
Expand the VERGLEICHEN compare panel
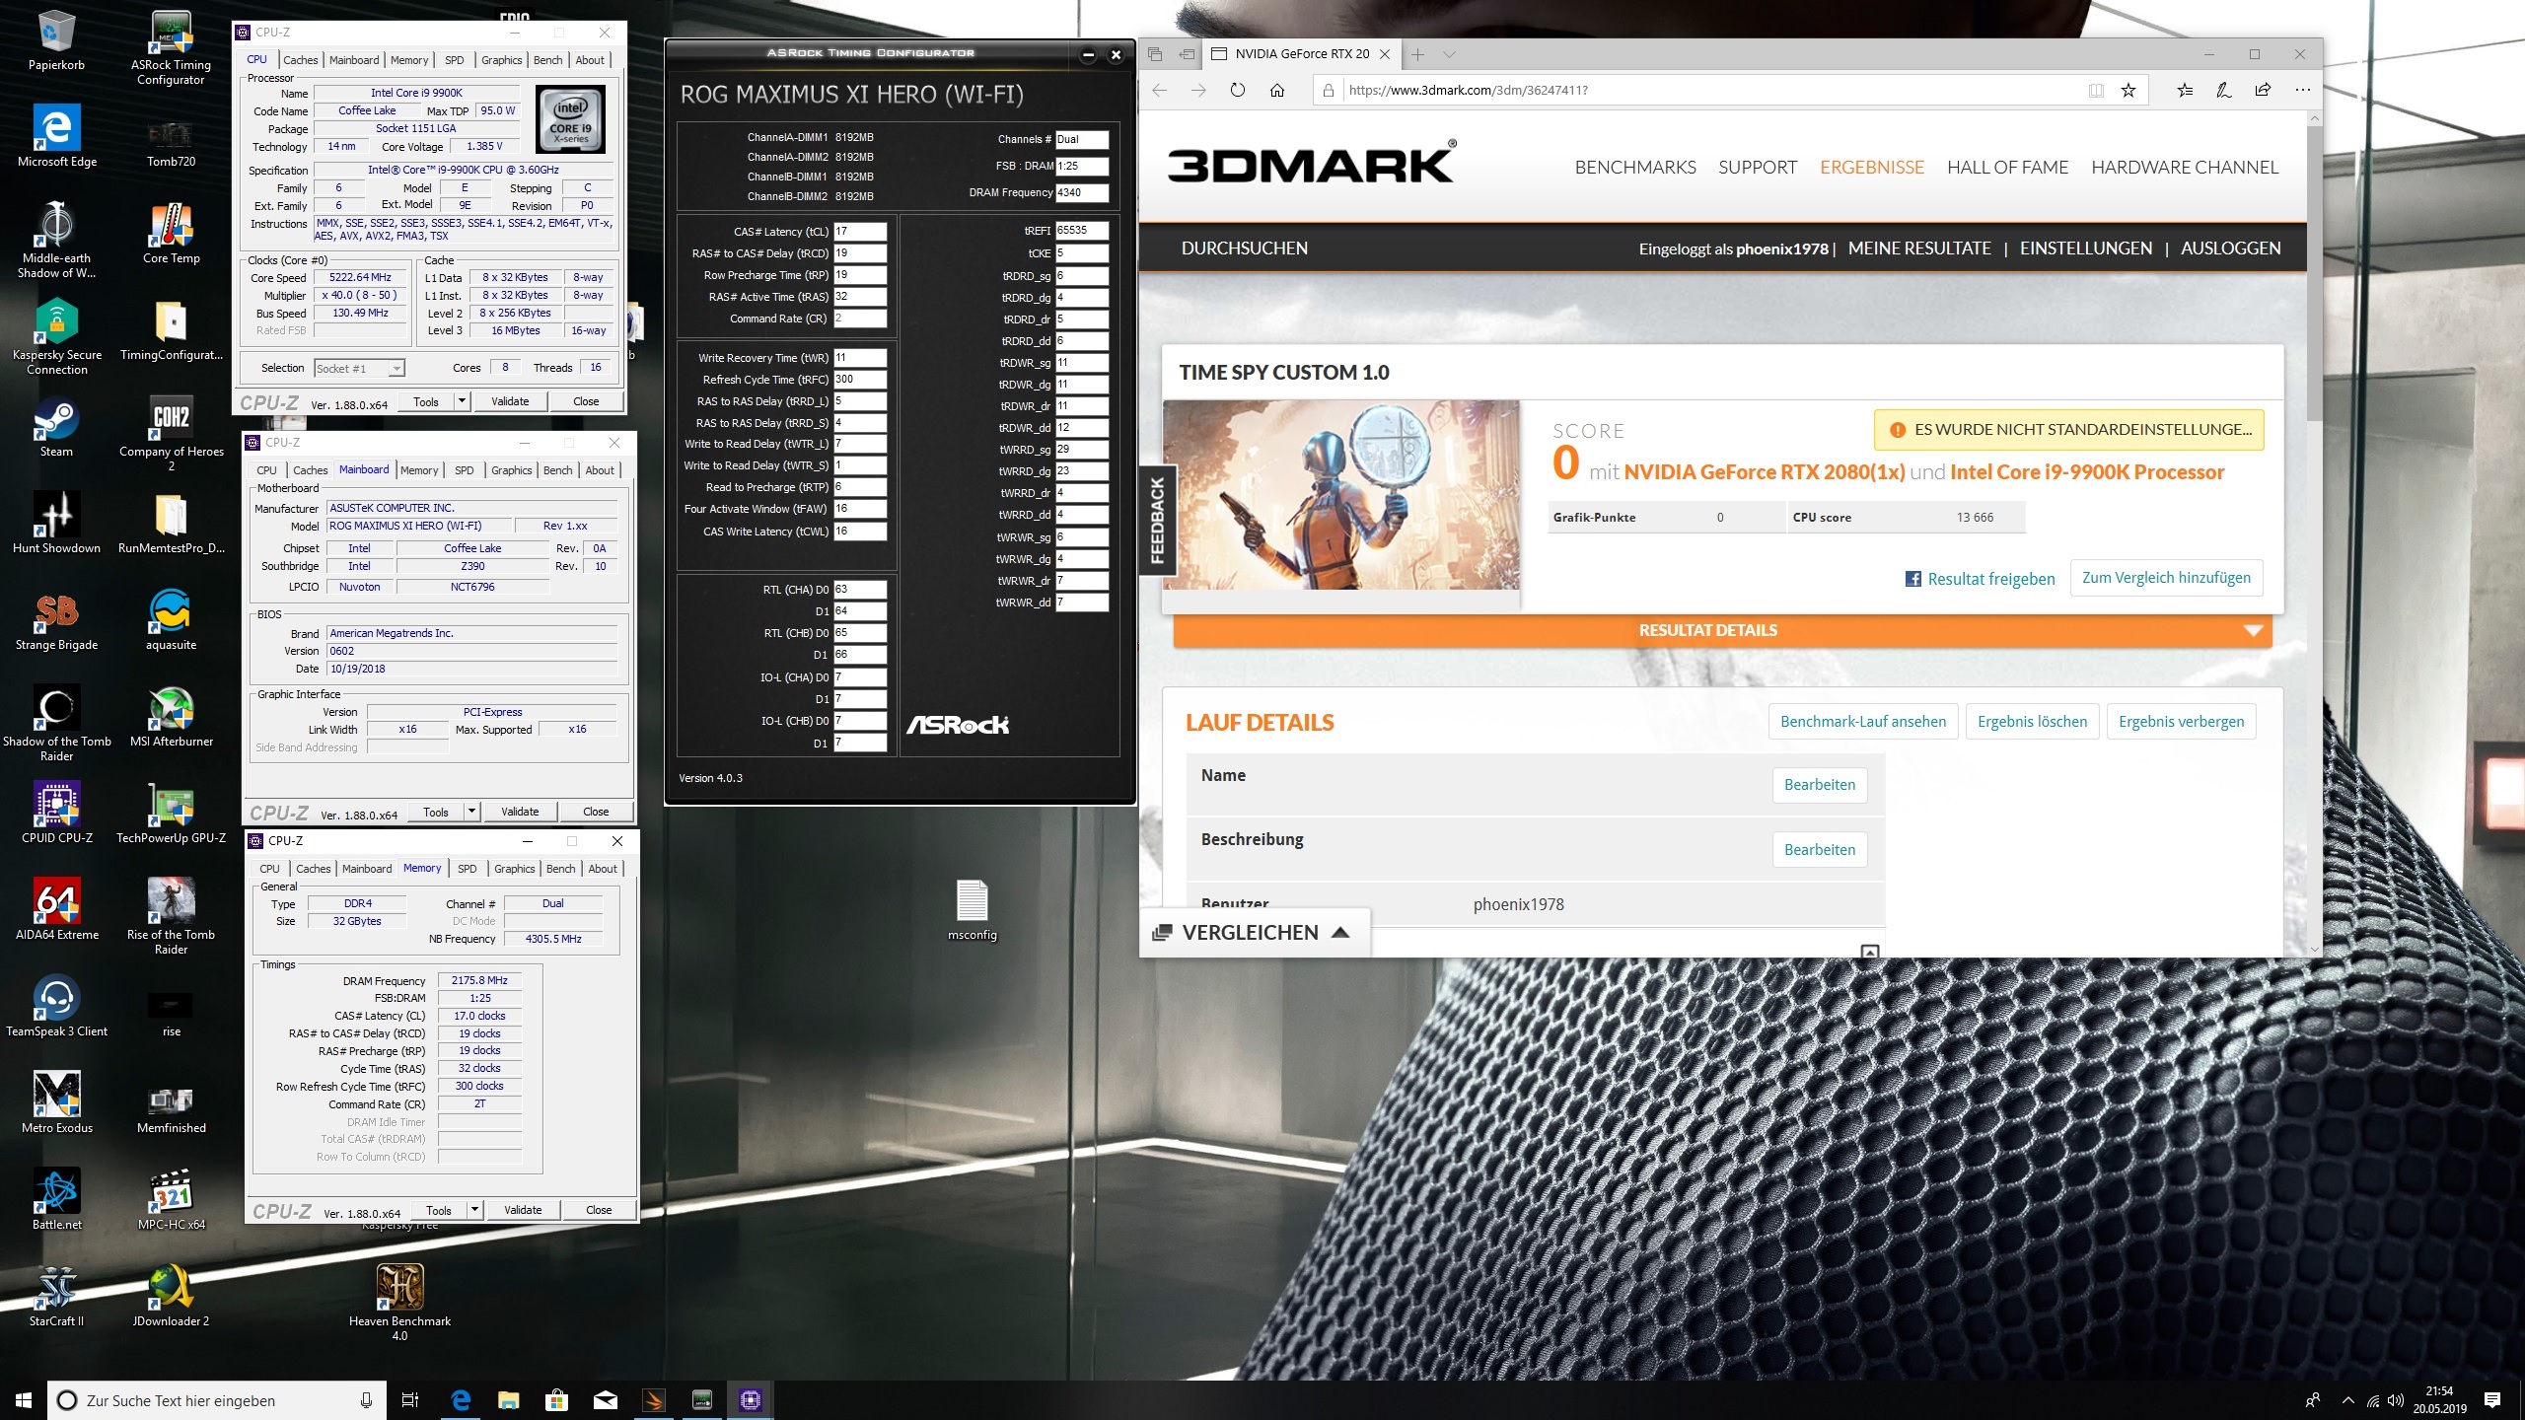1253,932
